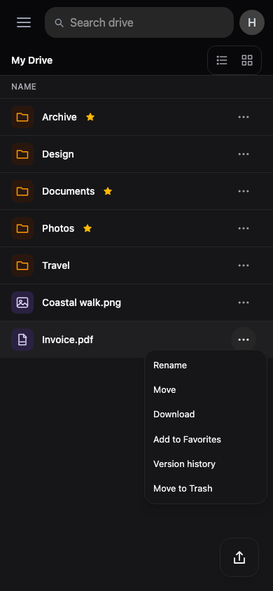Toggle the star next to Documents
This screenshot has height=591, width=273.
coord(108,191)
